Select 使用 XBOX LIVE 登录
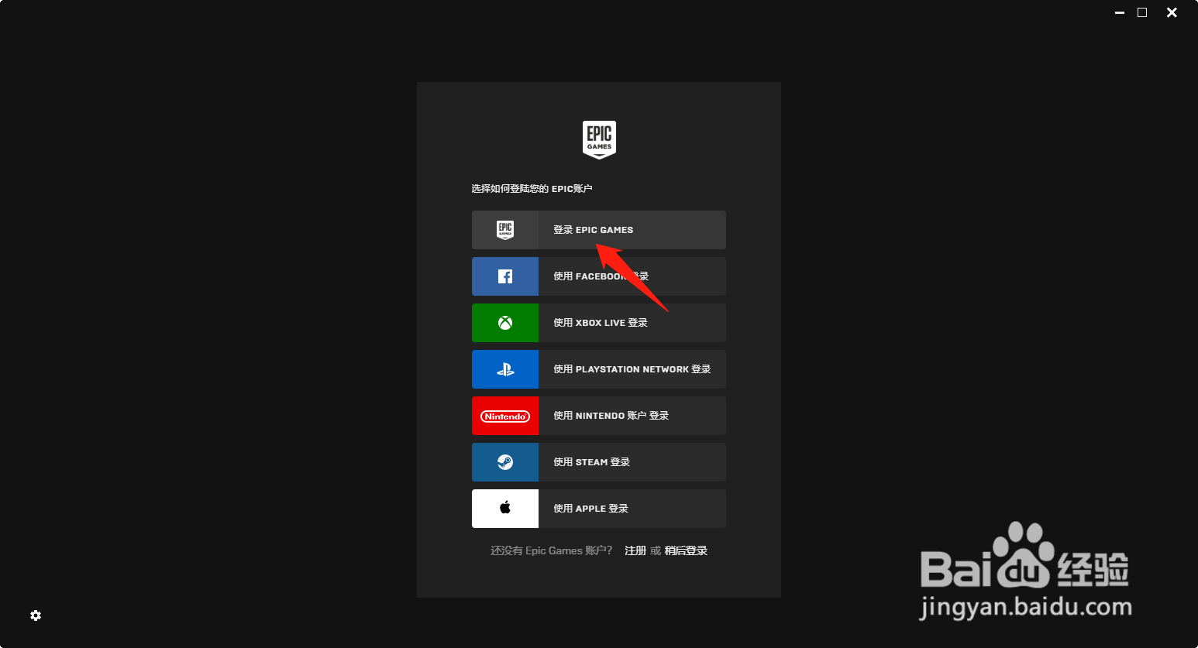Screen dimensions: 1198x648 click(599, 323)
